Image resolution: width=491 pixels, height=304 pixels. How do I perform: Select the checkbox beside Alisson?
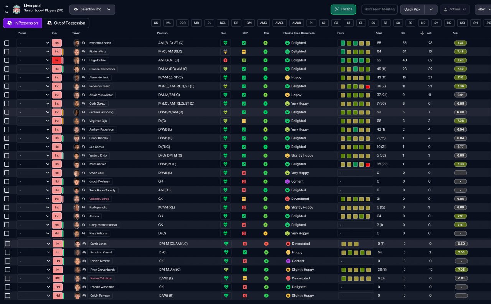(7, 216)
